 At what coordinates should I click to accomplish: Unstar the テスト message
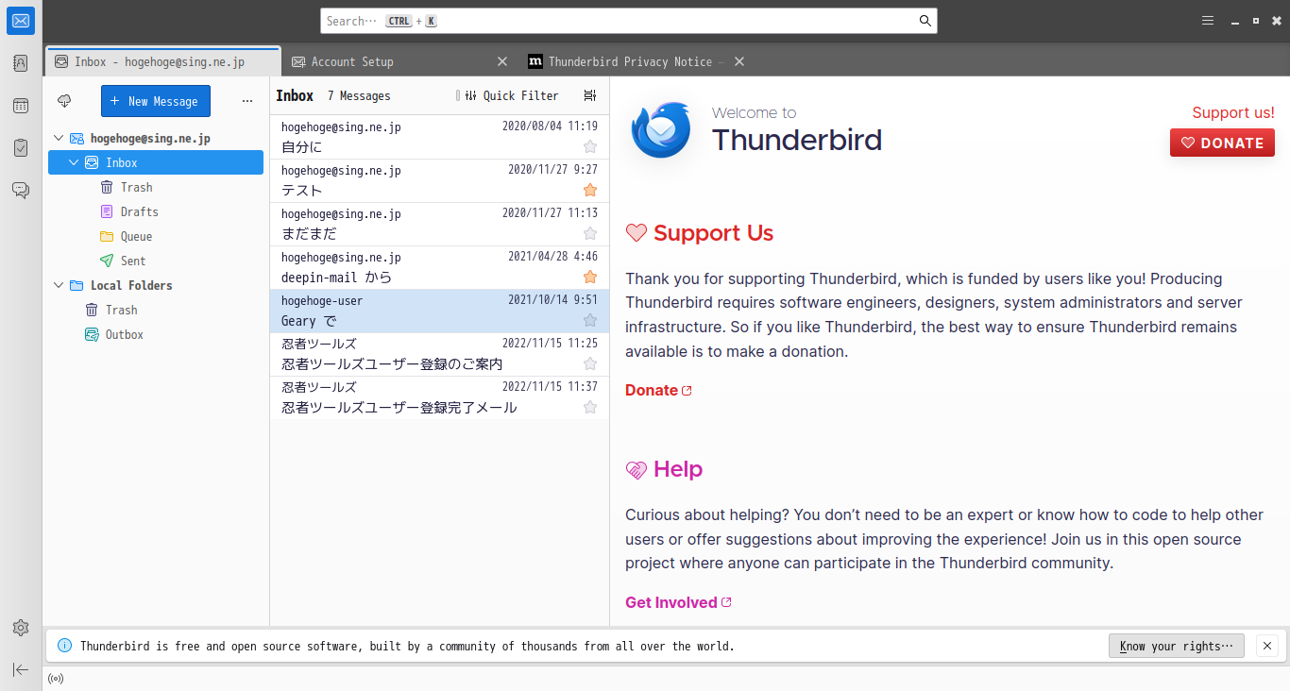[x=590, y=190]
